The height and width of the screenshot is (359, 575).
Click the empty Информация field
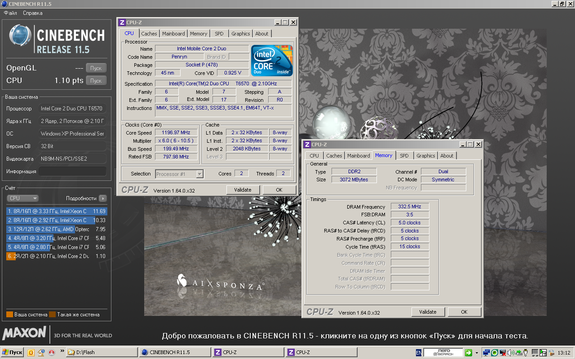(73, 171)
